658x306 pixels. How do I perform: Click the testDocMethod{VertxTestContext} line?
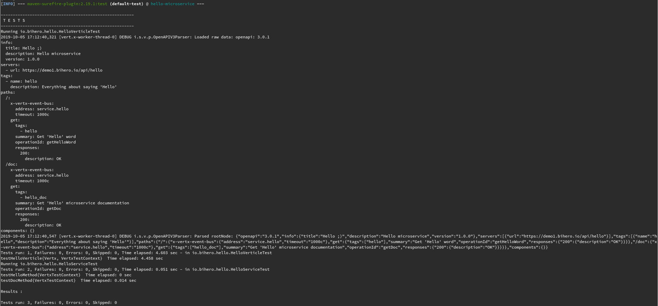(68, 280)
